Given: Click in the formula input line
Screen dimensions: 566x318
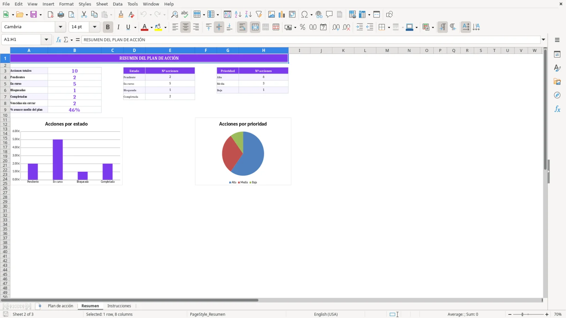Looking at the screenshot, I should (311, 40).
